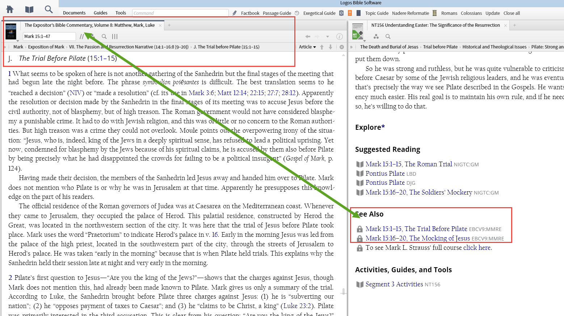Open the NIV link in the commentary text
This screenshot has height=316, width=564.
coord(75,93)
